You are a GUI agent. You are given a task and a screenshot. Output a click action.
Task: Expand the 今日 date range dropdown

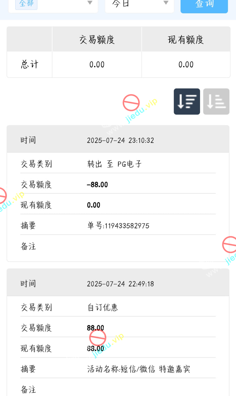click(166, 3)
